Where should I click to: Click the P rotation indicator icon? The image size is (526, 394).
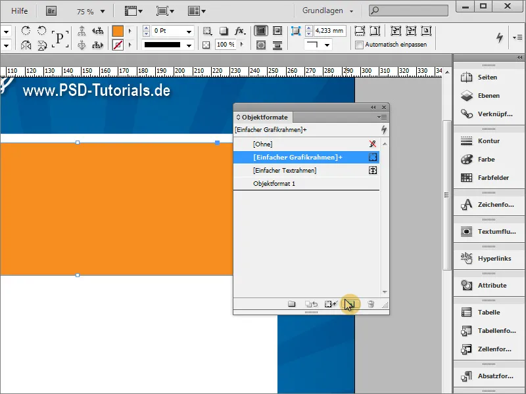(60, 38)
